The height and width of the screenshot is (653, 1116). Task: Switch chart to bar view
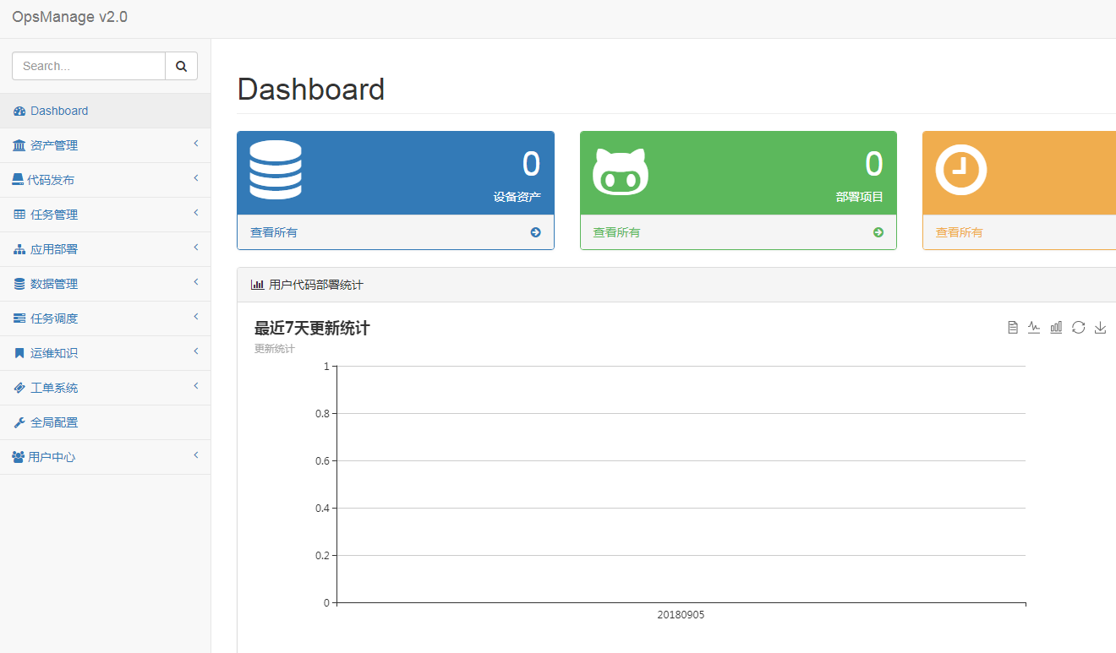click(x=1056, y=328)
